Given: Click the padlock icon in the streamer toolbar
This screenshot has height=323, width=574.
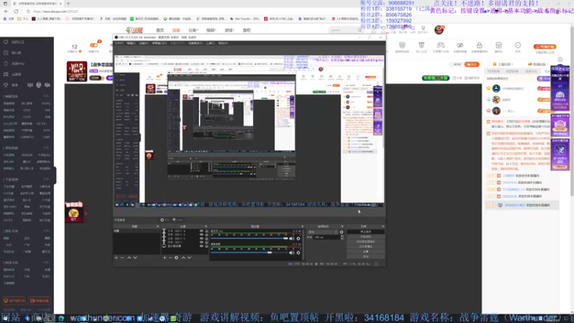Looking at the screenshot, I should [x=479, y=45].
